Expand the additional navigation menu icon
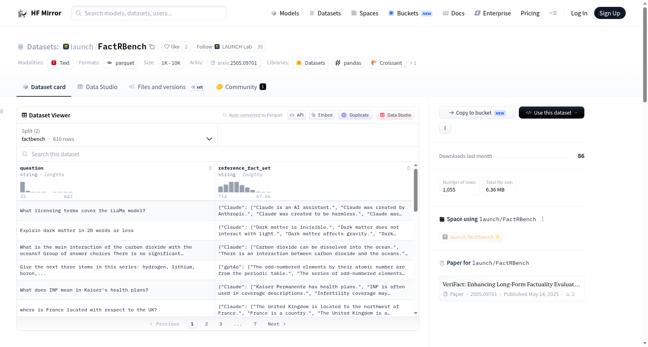Screen dimensions: 648x347 point(553,13)
